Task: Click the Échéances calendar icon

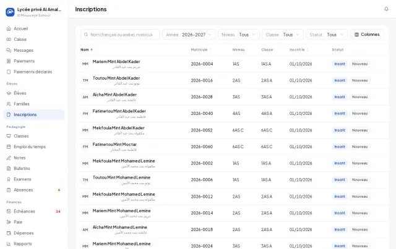Action: [x=9, y=211]
